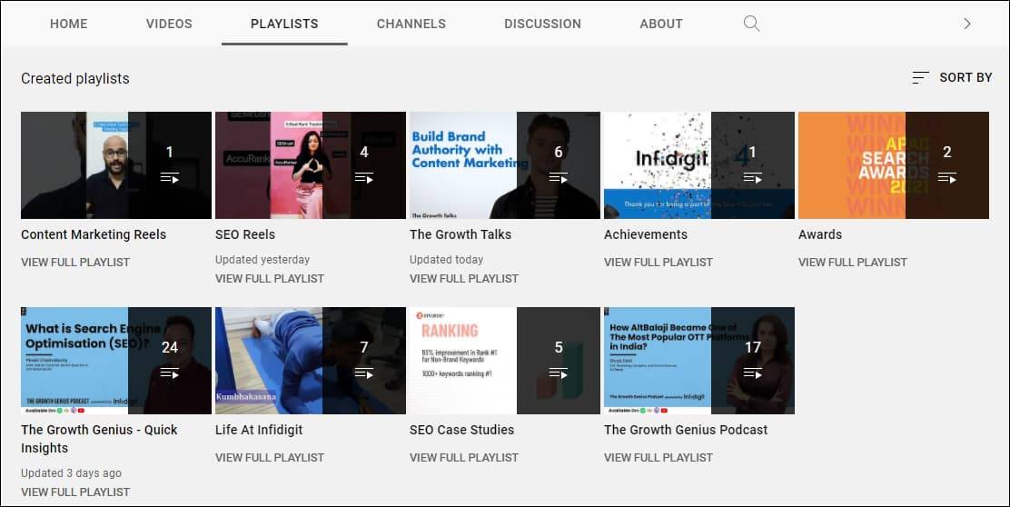This screenshot has height=507, width=1010.
Task: Open the Achievements Infidigit thumbnail
Action: [x=698, y=165]
